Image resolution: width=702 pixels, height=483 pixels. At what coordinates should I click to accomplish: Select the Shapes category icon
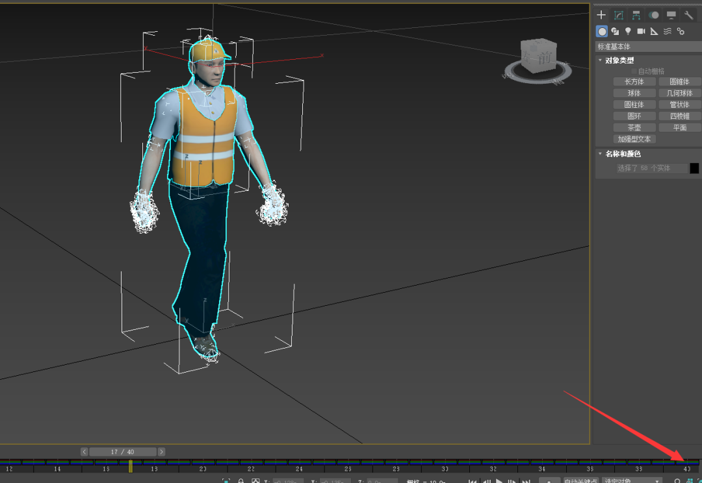coord(615,31)
